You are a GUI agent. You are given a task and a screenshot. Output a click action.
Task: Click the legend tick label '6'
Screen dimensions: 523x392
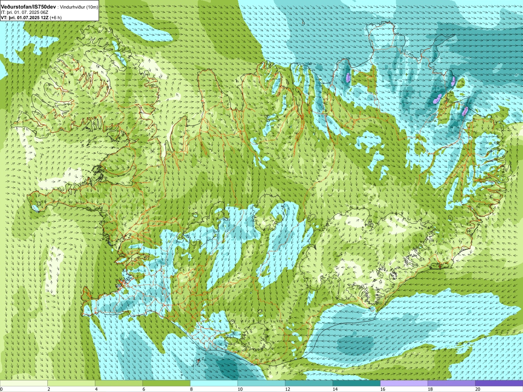pyautogui.click(x=144, y=389)
